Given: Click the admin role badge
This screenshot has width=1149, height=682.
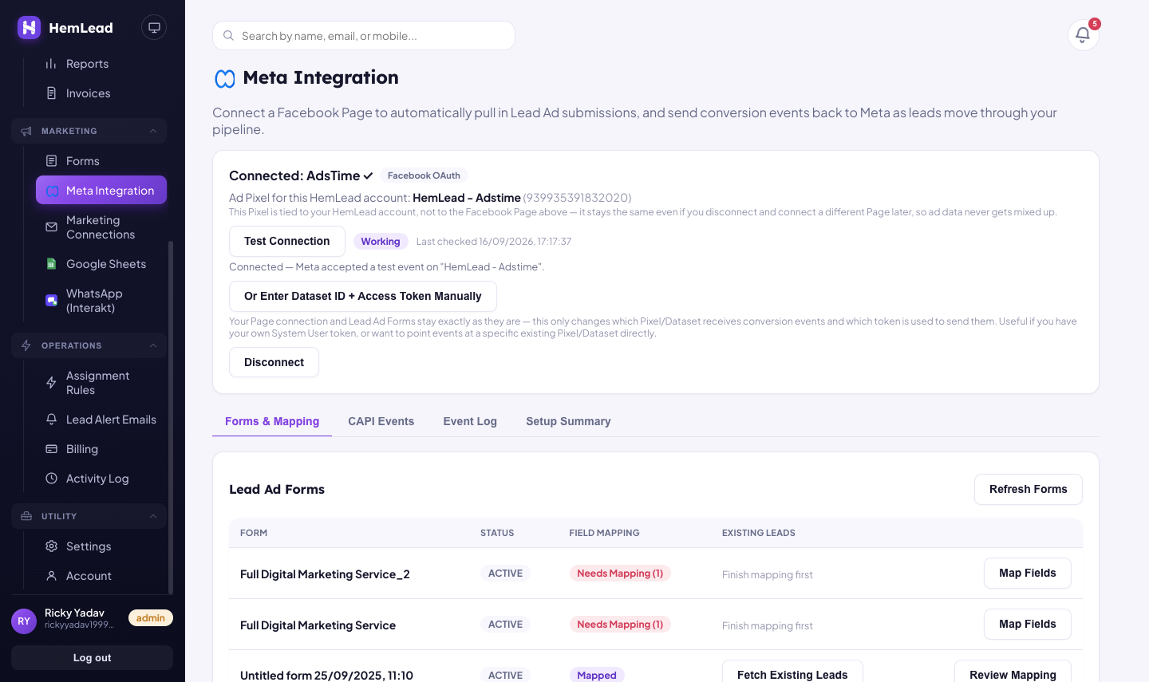Looking at the screenshot, I should [151, 618].
